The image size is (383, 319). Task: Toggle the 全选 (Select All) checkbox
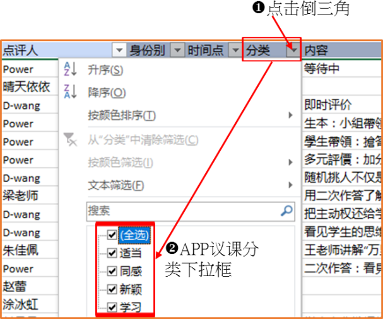click(112, 235)
